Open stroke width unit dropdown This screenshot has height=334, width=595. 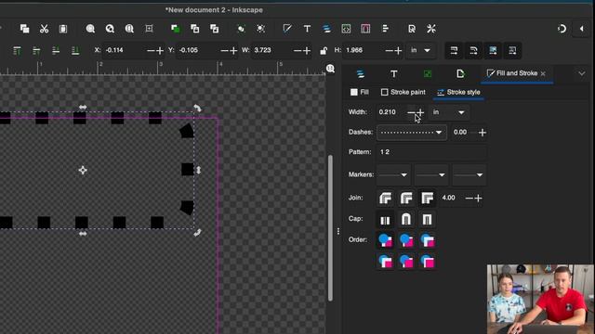click(x=448, y=112)
